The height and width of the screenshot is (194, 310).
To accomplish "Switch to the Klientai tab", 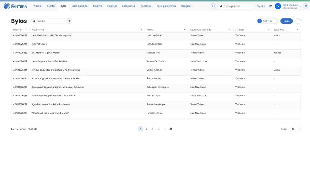I will pos(51,6).
